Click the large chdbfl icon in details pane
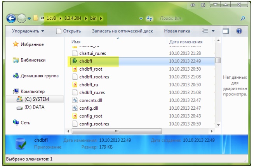 coord(21,144)
